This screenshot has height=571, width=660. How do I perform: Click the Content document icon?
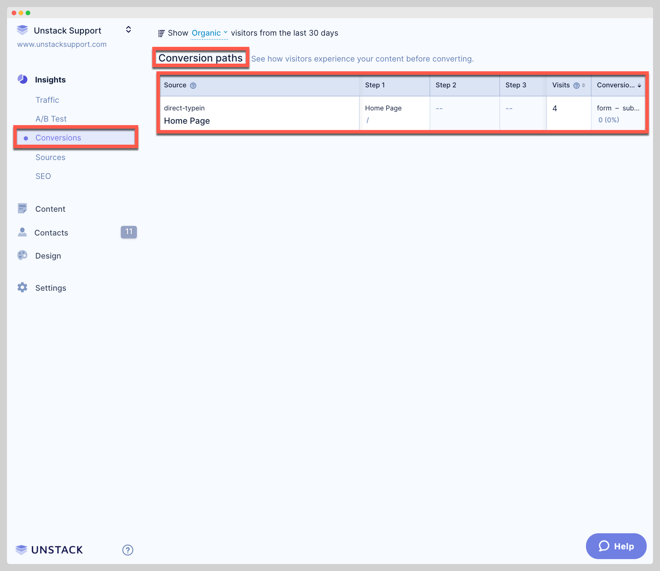(x=22, y=209)
